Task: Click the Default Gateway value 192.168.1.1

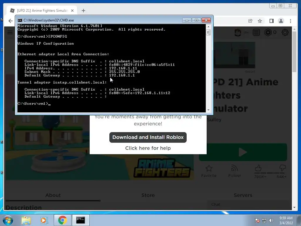Action: [x=122, y=75]
